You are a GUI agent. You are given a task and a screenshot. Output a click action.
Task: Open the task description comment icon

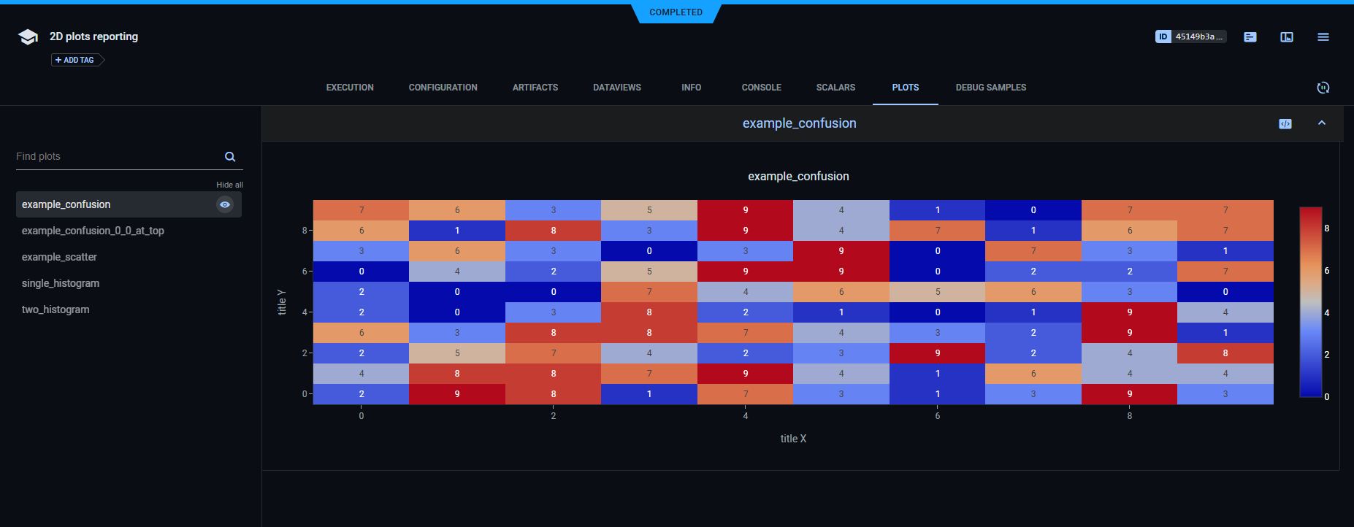[1250, 37]
